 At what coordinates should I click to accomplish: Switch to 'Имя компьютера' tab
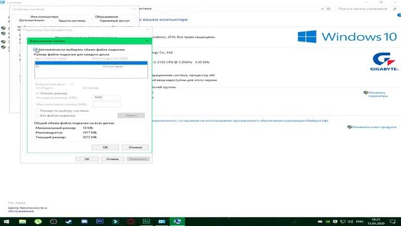[x=44, y=17]
